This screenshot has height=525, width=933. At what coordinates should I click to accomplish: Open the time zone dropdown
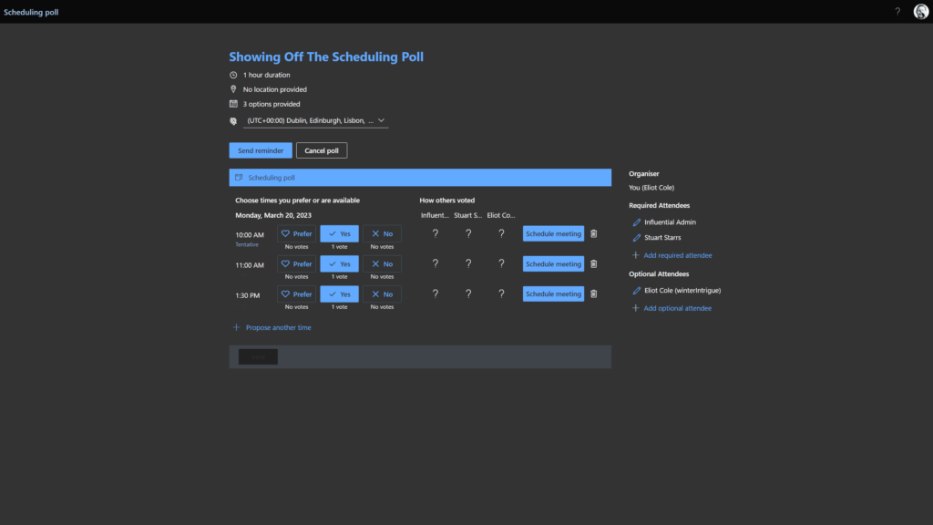[x=315, y=120]
